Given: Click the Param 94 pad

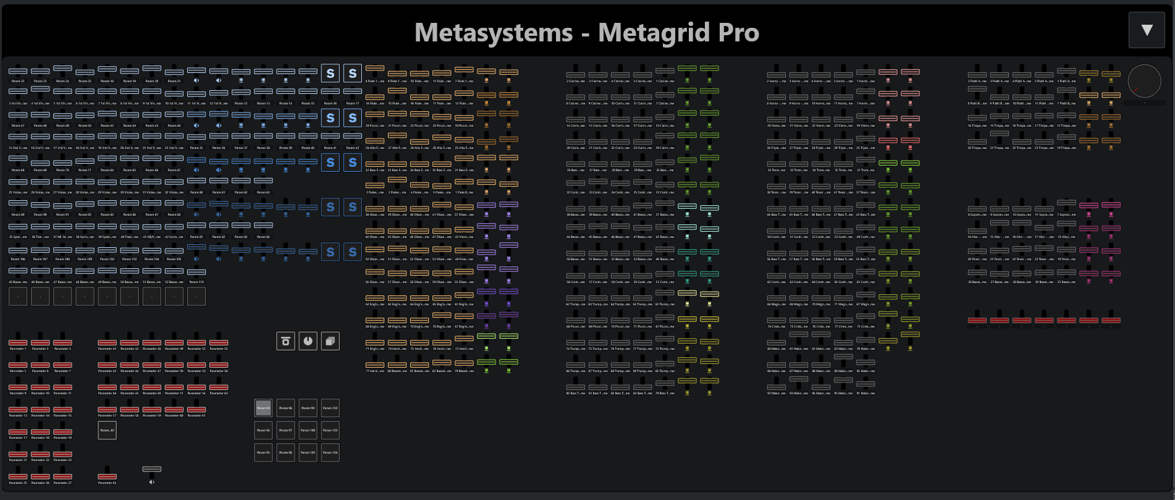Looking at the screenshot, I should [x=263, y=430].
